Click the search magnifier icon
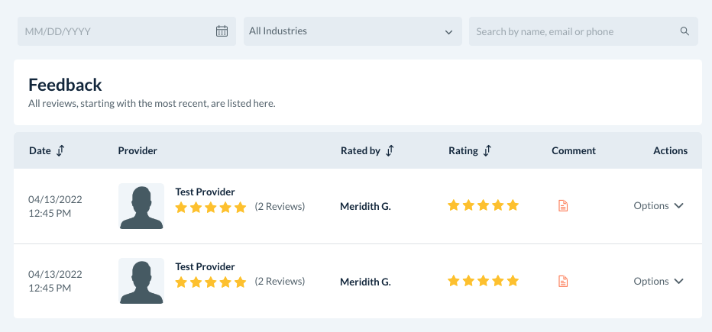Viewport: 712px width, 332px height. pyautogui.click(x=684, y=31)
